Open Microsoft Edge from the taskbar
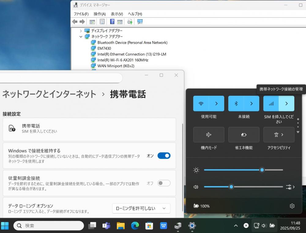Screen dimensions: 306x233 click(x=135, y=226)
